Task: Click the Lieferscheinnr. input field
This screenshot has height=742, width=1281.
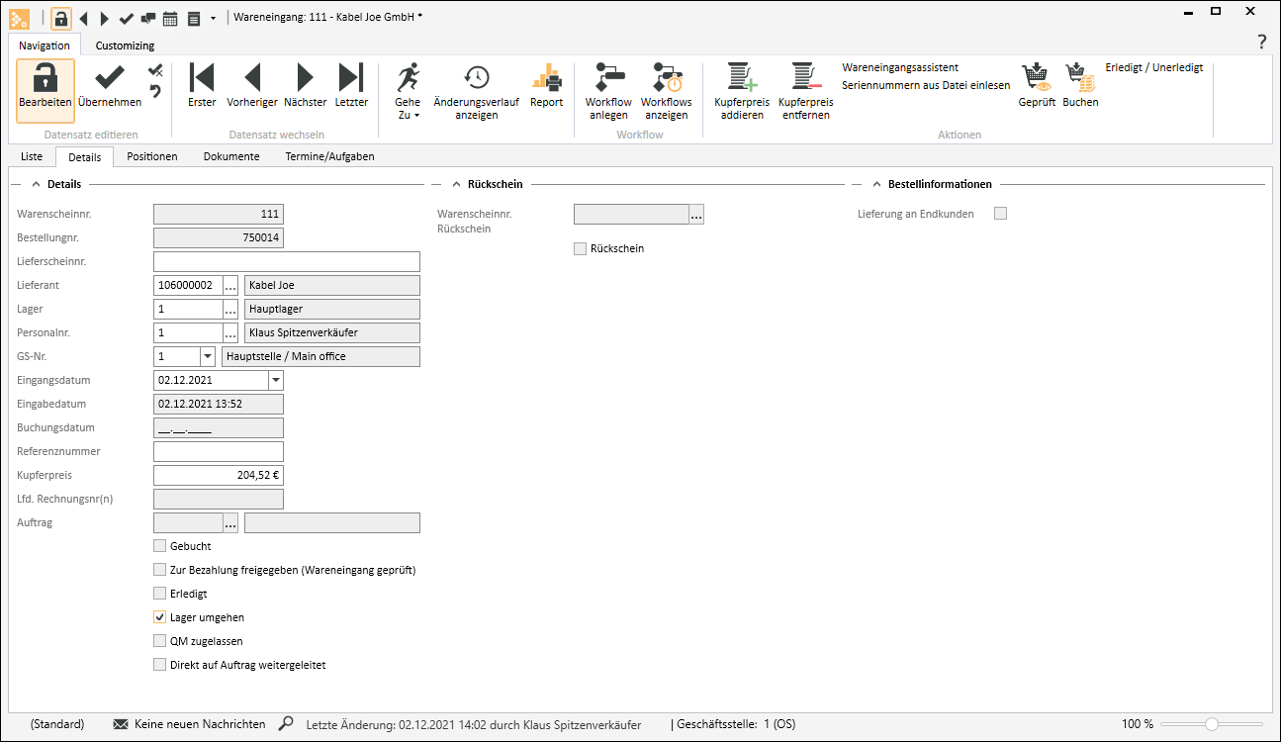Action: coord(287,261)
